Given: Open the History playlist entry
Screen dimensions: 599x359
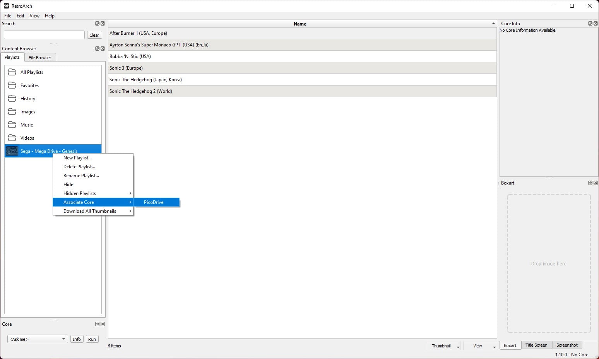Looking at the screenshot, I should (53, 99).
